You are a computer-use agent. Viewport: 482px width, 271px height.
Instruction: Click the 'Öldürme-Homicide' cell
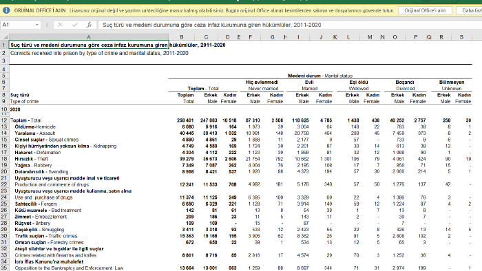coord(35,127)
